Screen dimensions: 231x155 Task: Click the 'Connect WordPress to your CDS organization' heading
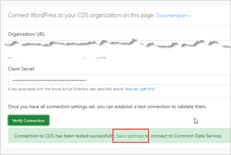tap(81, 15)
